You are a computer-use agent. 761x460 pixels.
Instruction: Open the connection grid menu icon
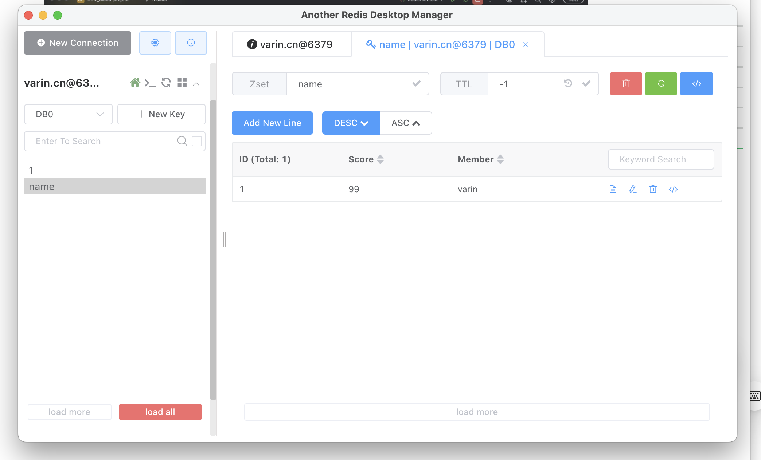(x=182, y=83)
